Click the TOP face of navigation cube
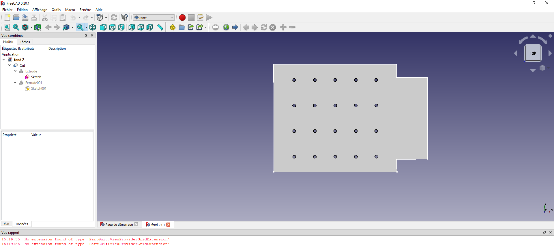 click(533, 53)
